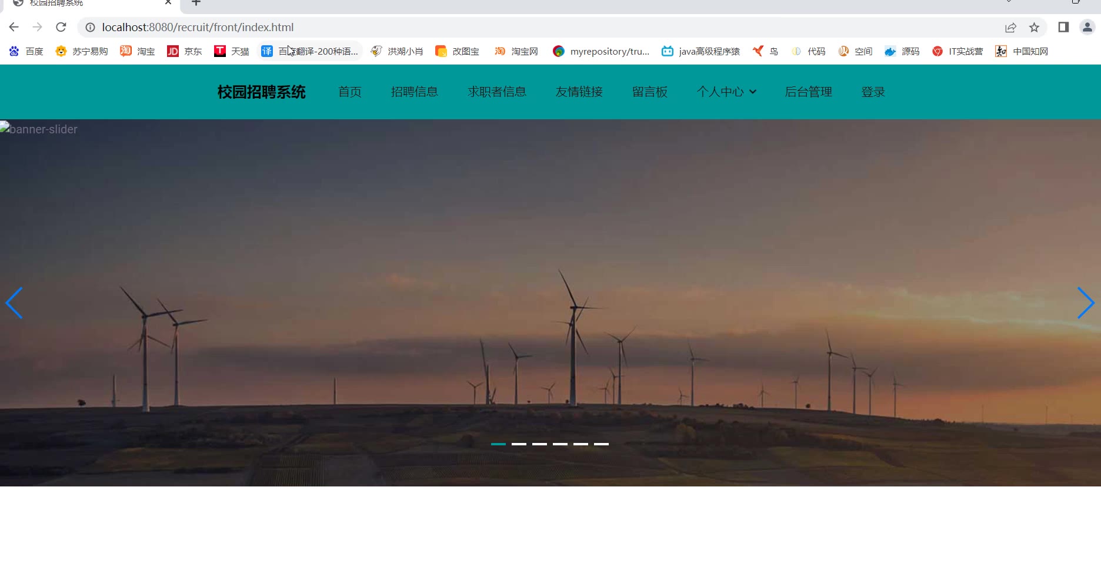
Task: Jump to the sixth banner slide indicator
Action: click(601, 444)
